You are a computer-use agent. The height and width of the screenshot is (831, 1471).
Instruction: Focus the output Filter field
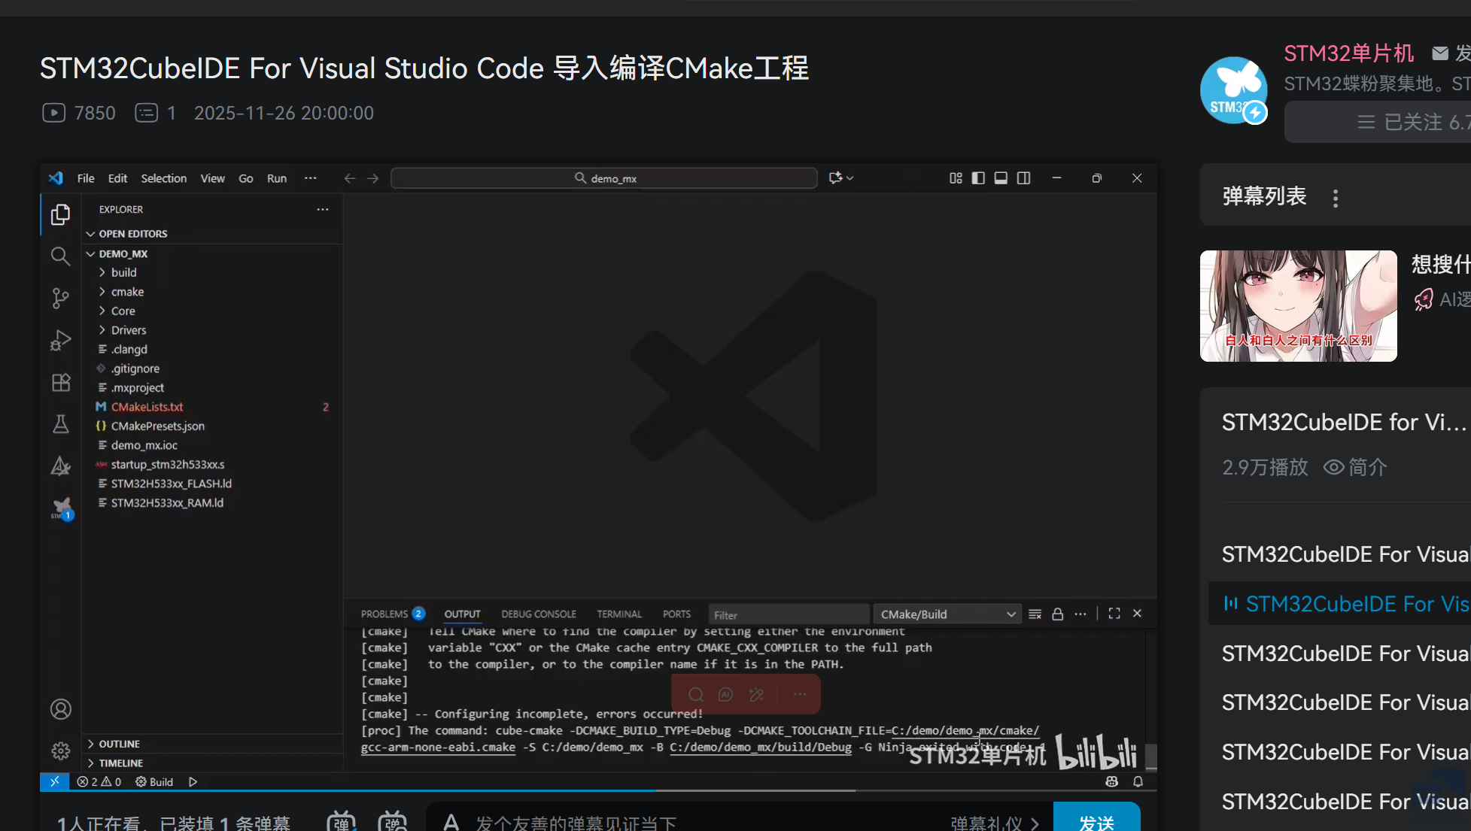pos(789,614)
